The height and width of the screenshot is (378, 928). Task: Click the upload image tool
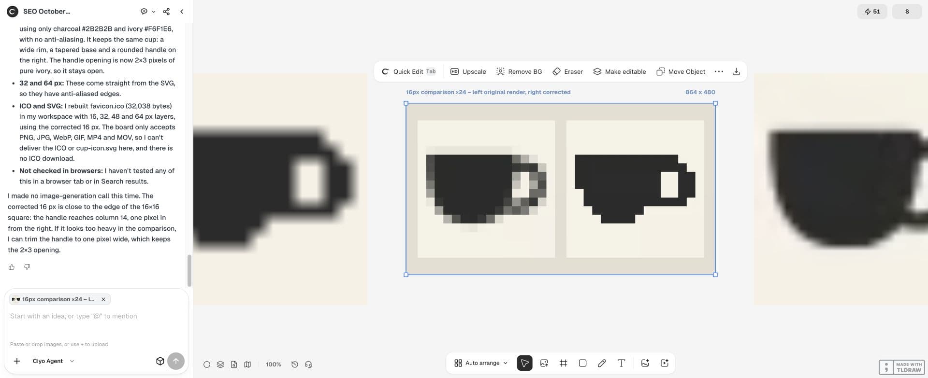[544, 363]
